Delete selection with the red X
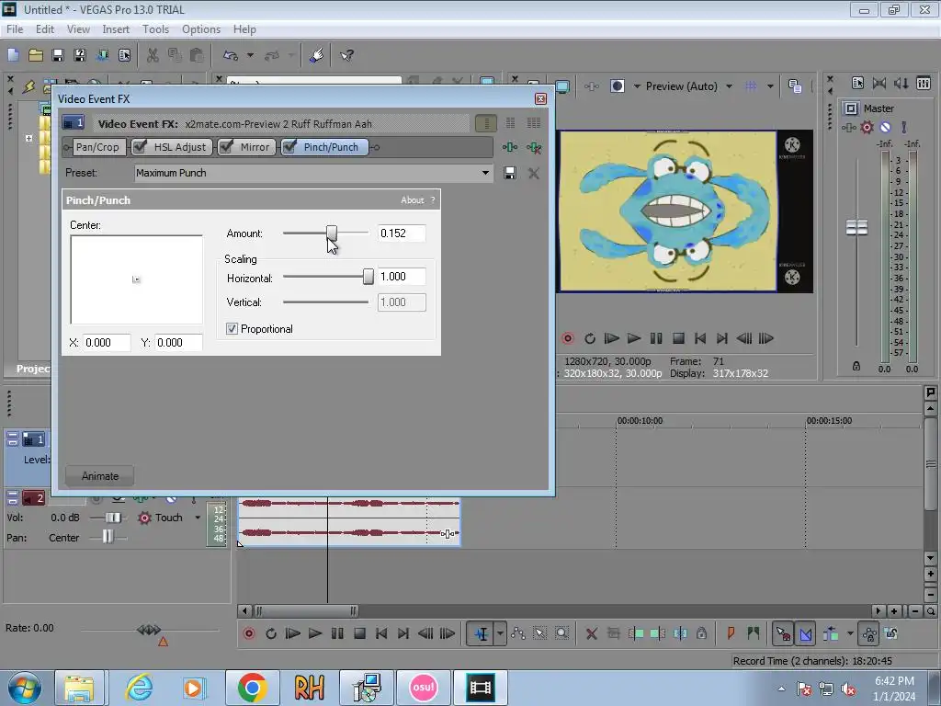 (x=591, y=633)
